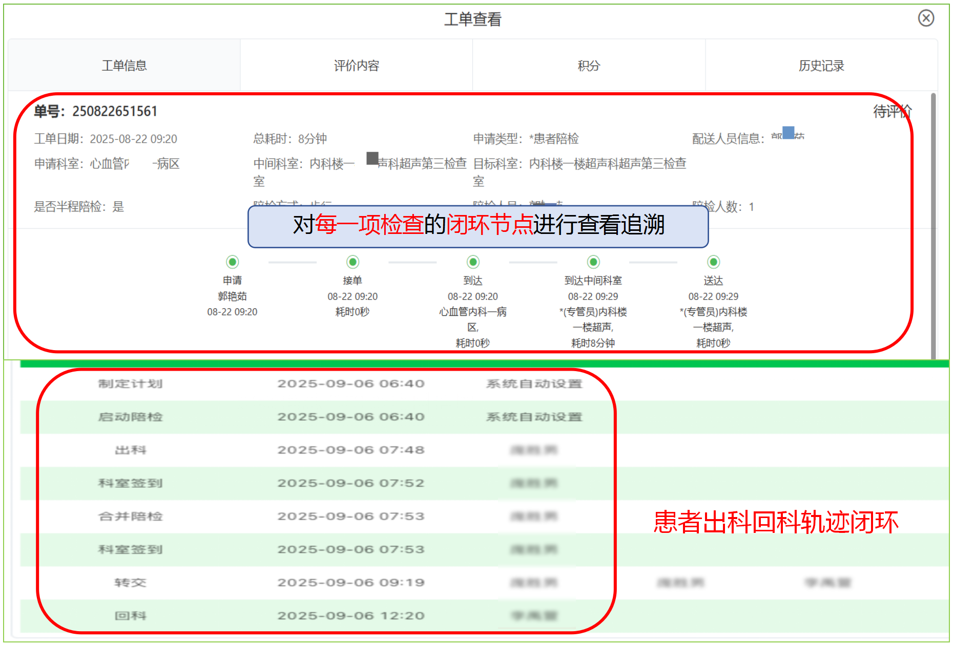The image size is (954, 645).
Task: Click the 申请 step node circle
Action: [x=233, y=262]
